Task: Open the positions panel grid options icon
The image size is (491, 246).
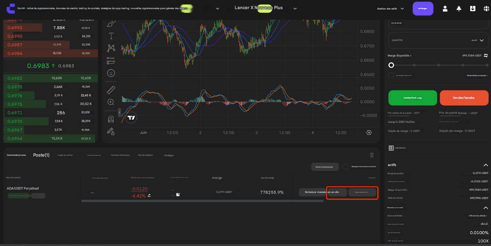Action: 372,155
